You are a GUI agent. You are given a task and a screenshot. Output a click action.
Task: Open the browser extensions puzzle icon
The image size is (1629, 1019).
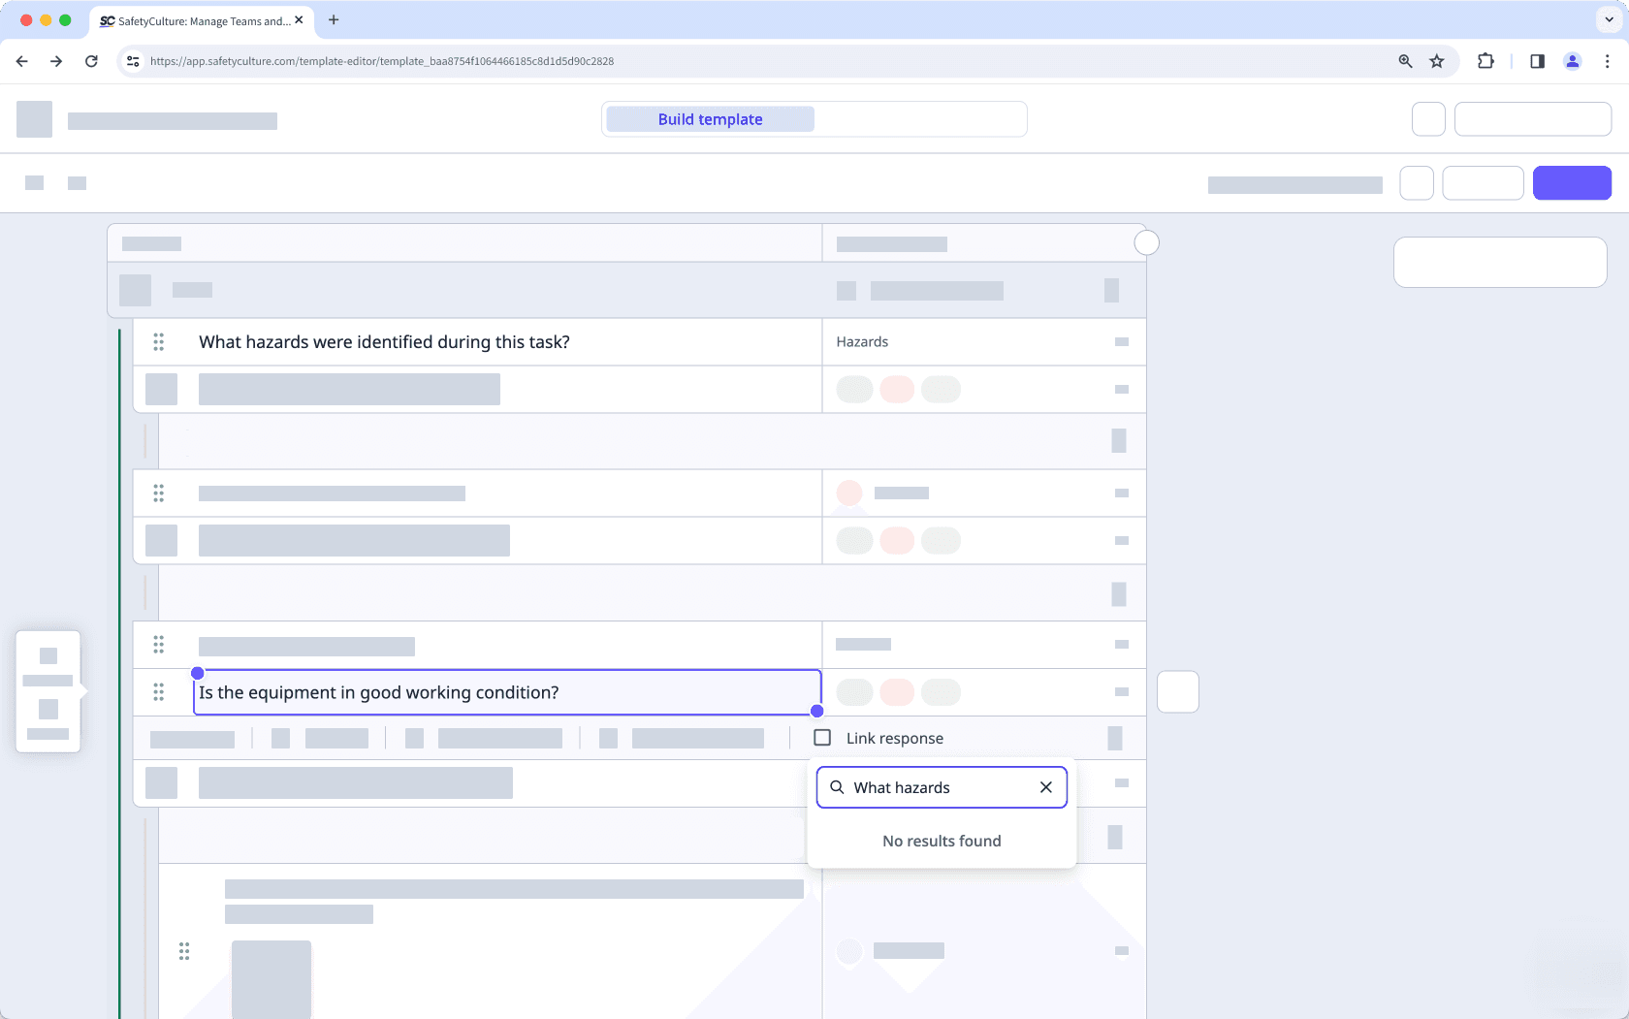pos(1485,61)
